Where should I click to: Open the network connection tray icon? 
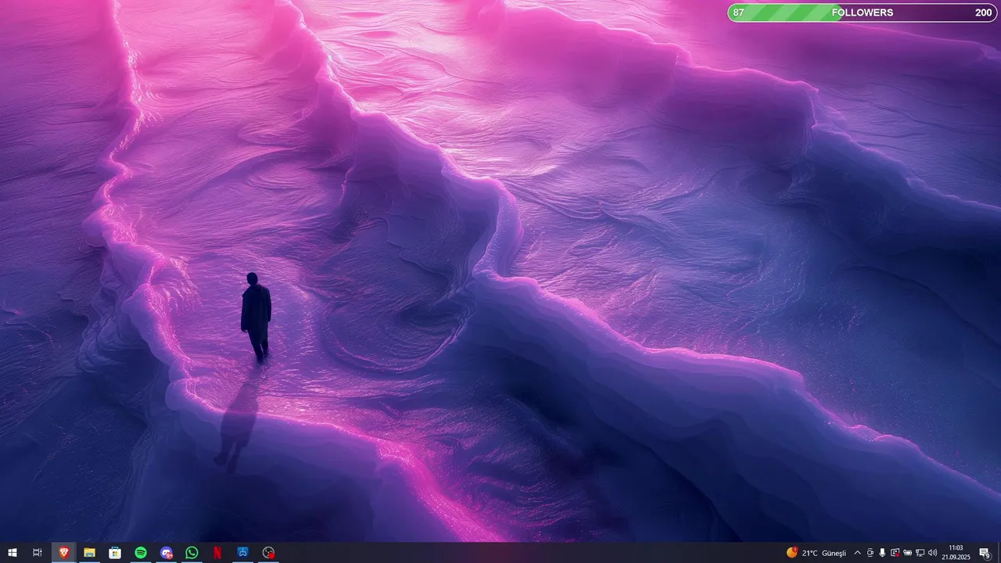920,553
